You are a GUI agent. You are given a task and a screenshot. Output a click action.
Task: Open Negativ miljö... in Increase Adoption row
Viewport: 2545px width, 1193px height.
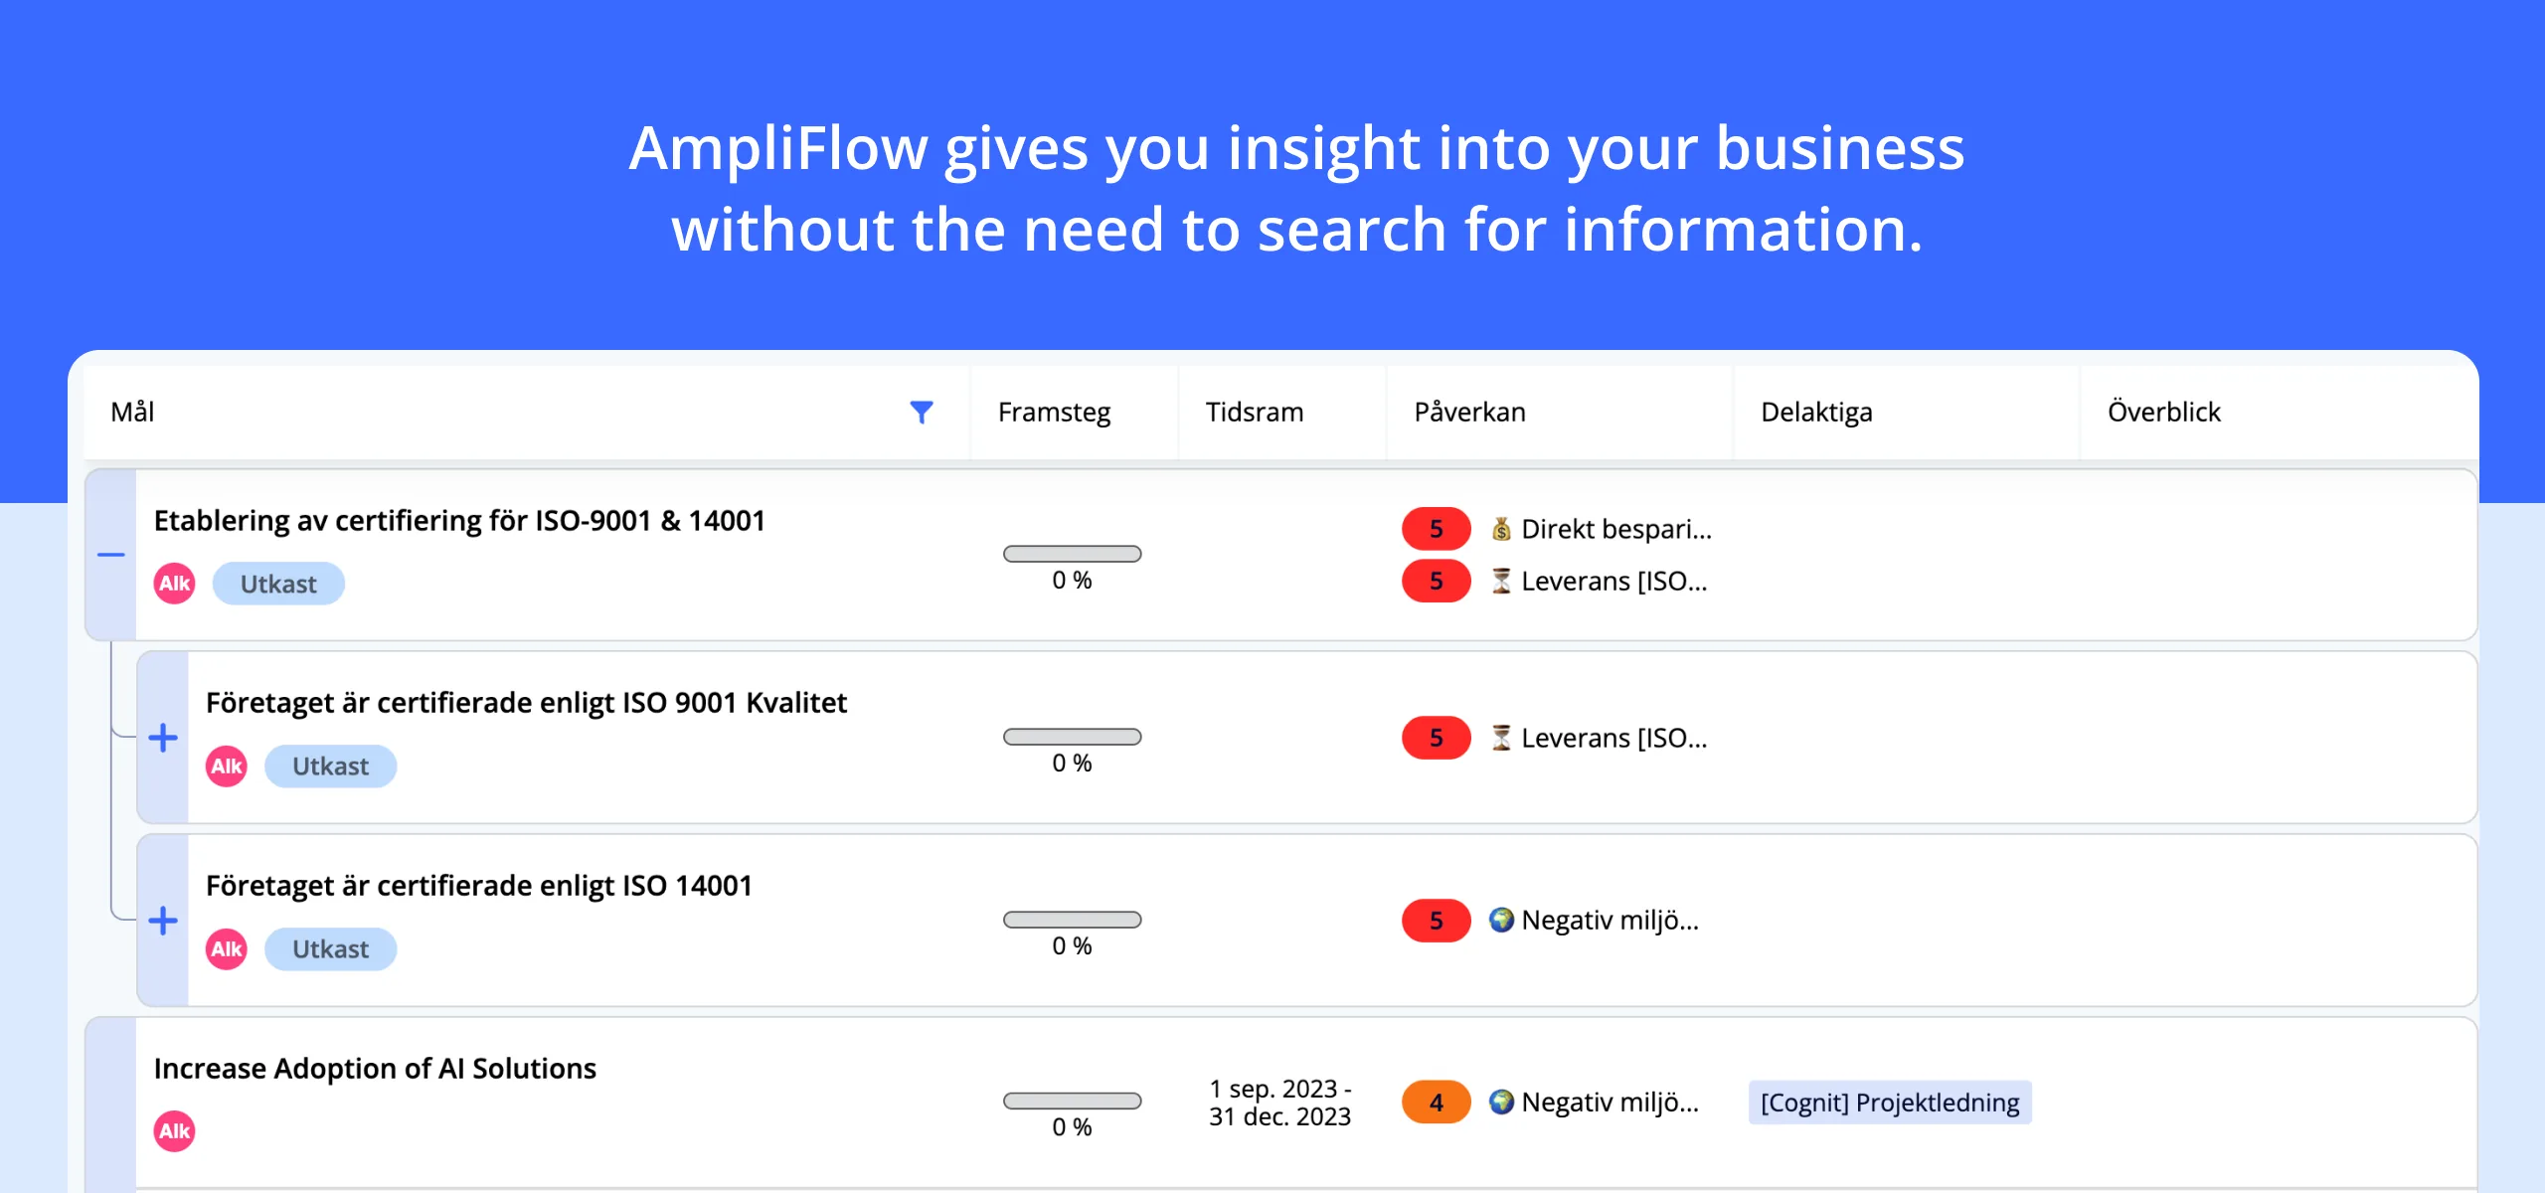point(1611,1103)
